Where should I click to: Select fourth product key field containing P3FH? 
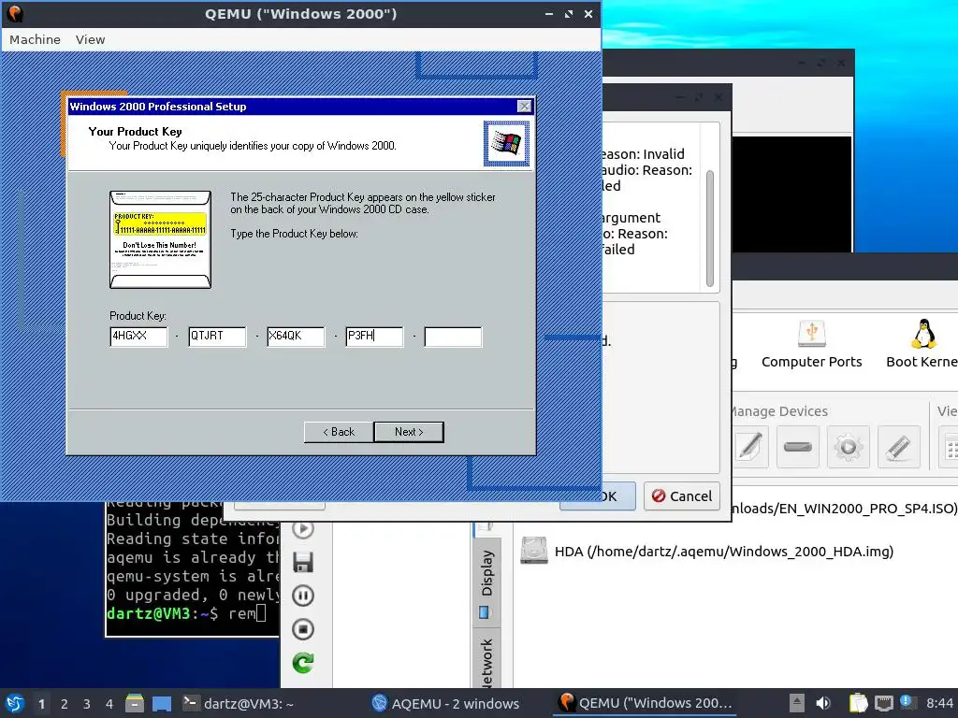(374, 336)
